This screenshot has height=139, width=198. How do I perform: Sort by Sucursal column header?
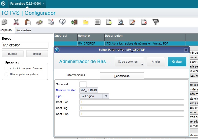pyautogui.click(x=65, y=37)
